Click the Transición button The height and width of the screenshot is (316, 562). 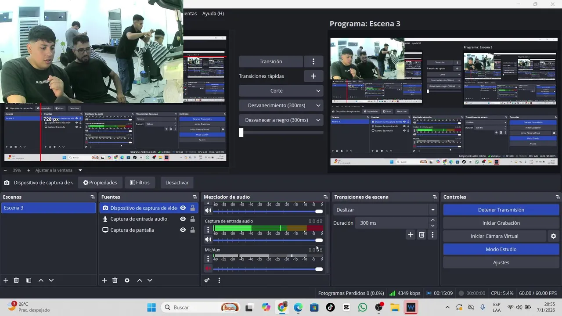pyautogui.click(x=271, y=61)
